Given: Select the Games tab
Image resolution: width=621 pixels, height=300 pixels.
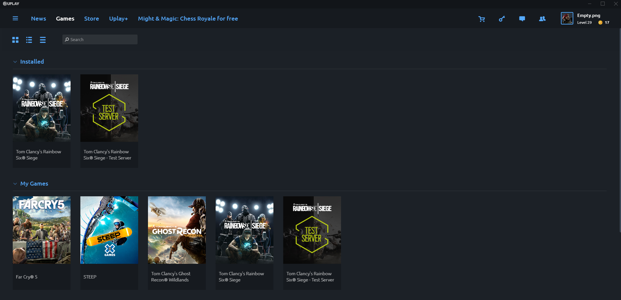Looking at the screenshot, I should click(x=65, y=19).
